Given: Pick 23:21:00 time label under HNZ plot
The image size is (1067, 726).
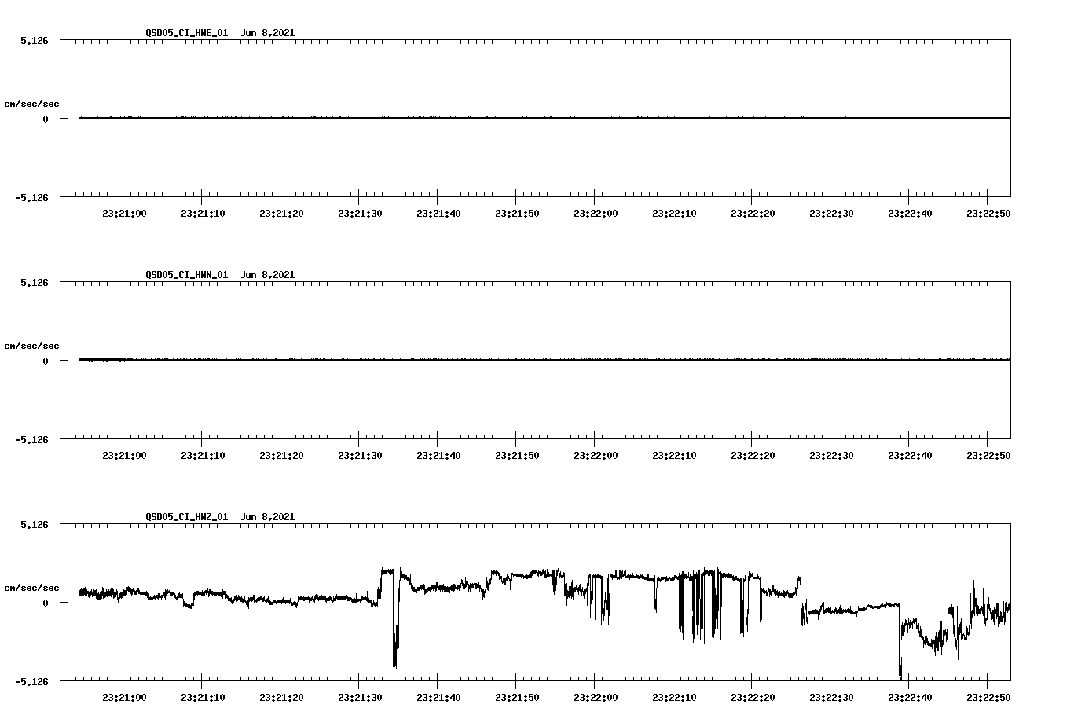Looking at the screenshot, I should point(124,697).
